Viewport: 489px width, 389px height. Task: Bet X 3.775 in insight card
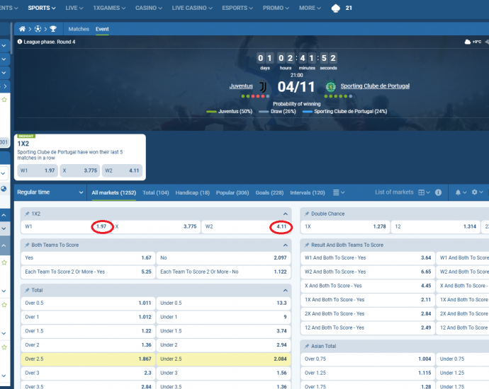click(80, 170)
